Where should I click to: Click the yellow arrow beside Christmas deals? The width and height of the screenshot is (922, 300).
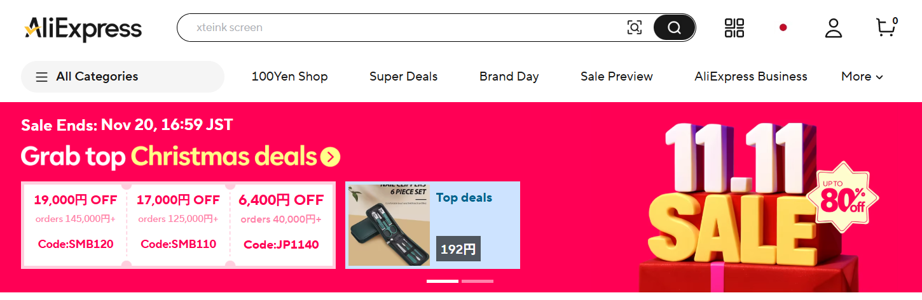pos(330,157)
